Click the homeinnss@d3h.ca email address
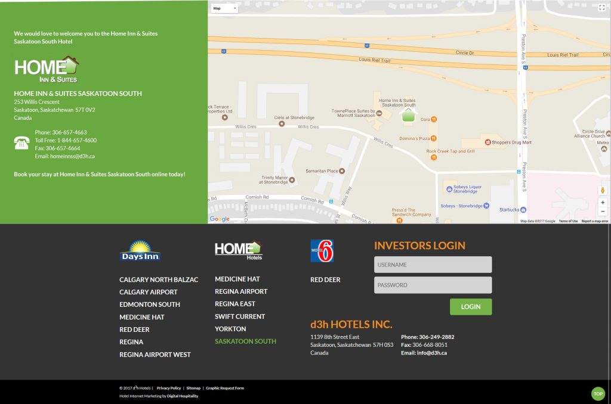Image resolution: width=611 pixels, height=404 pixels. tap(72, 157)
